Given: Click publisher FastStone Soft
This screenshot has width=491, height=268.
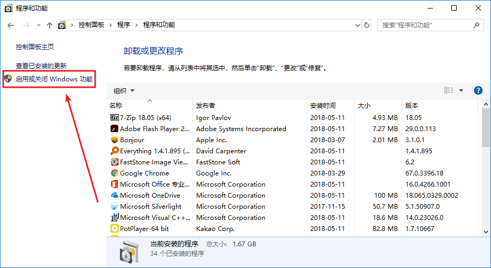Looking at the screenshot, I should tap(218, 162).
